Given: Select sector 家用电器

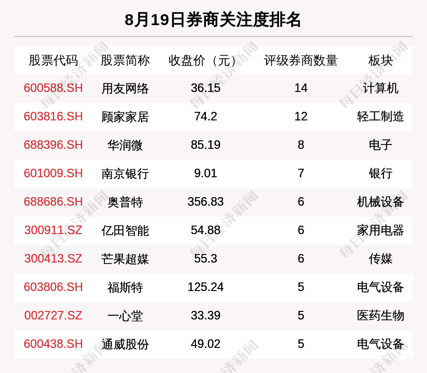Looking at the screenshot, I should point(381,230).
